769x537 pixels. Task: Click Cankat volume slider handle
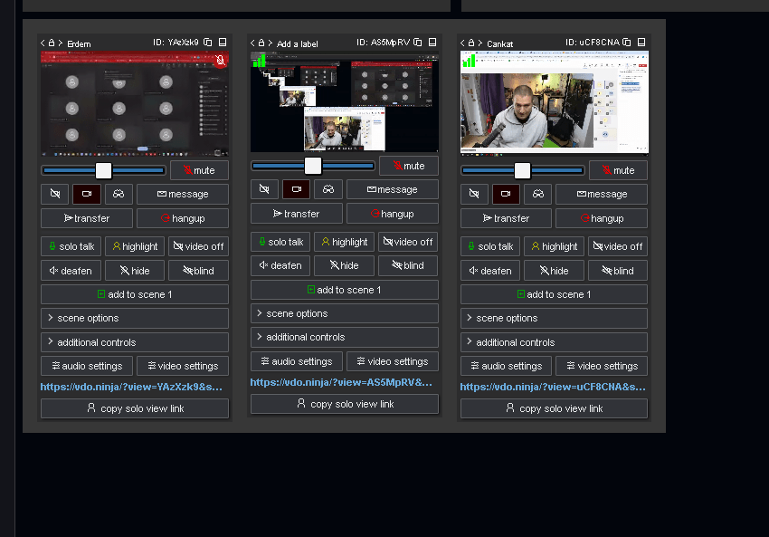[x=522, y=171]
